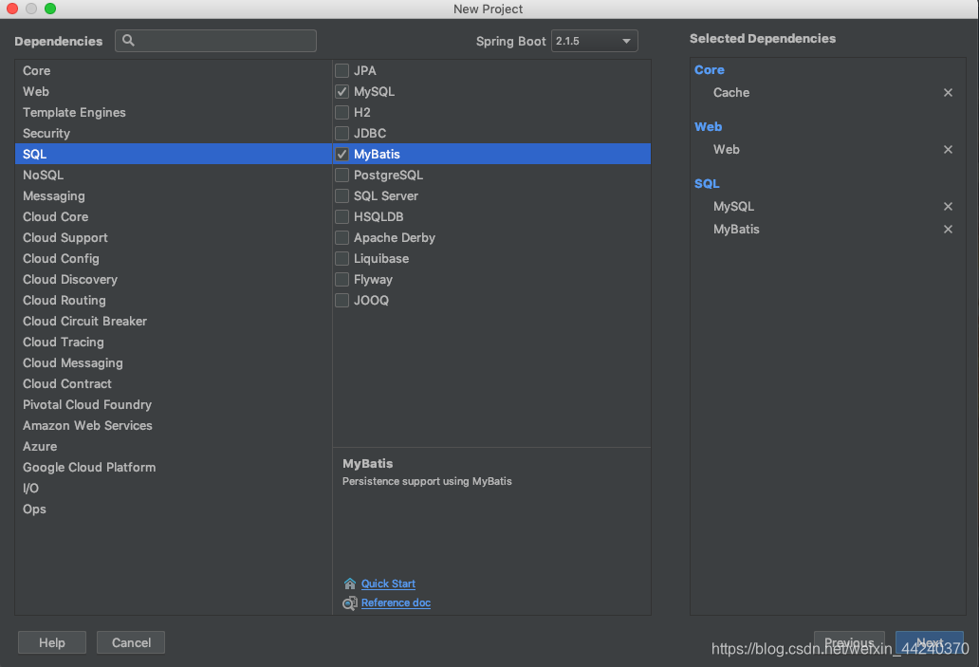Choose Cloud Messaging category
Screen dimensions: 979x667
click(174, 362)
